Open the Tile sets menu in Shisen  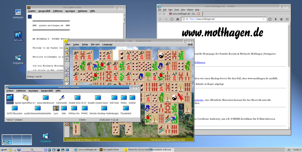click(x=95, y=44)
